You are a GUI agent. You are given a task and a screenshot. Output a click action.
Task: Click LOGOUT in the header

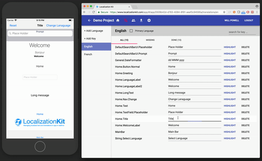[248, 21]
